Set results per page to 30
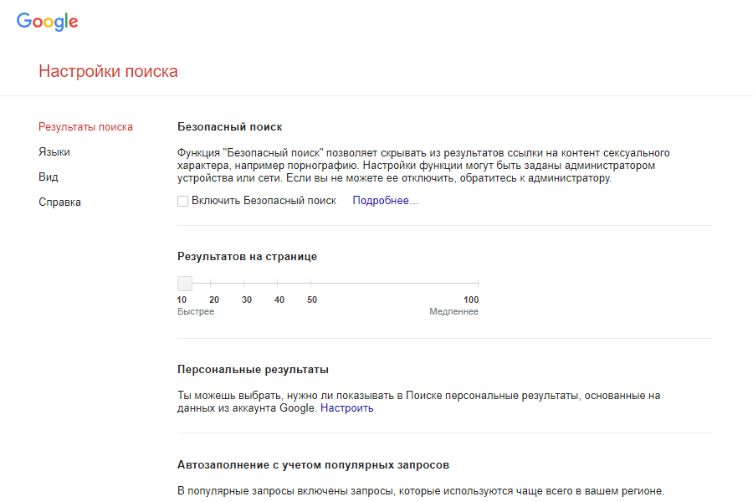This screenshot has width=753, height=502. pos(244,284)
